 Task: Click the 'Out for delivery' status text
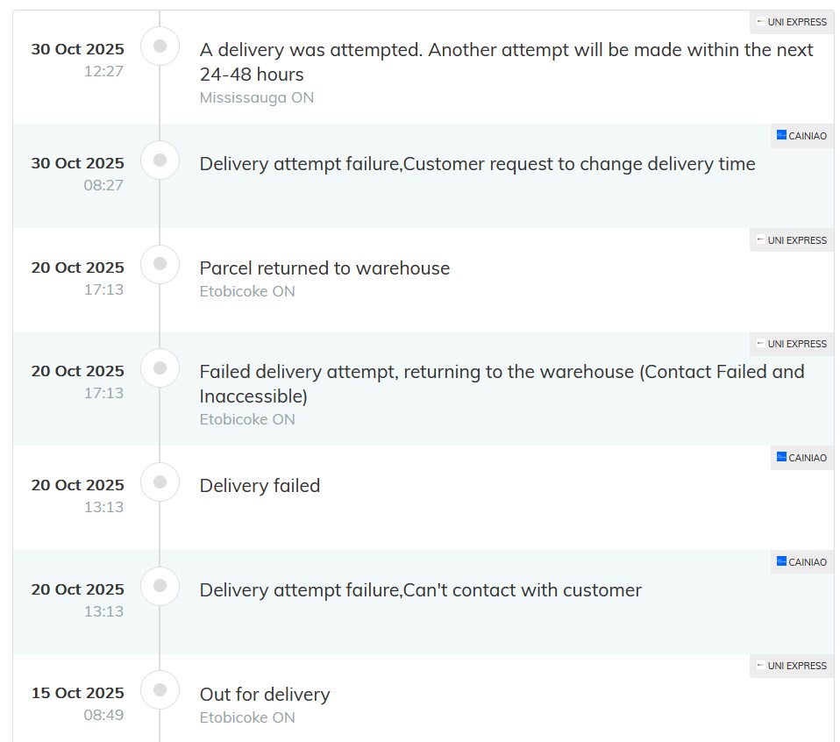(x=265, y=695)
